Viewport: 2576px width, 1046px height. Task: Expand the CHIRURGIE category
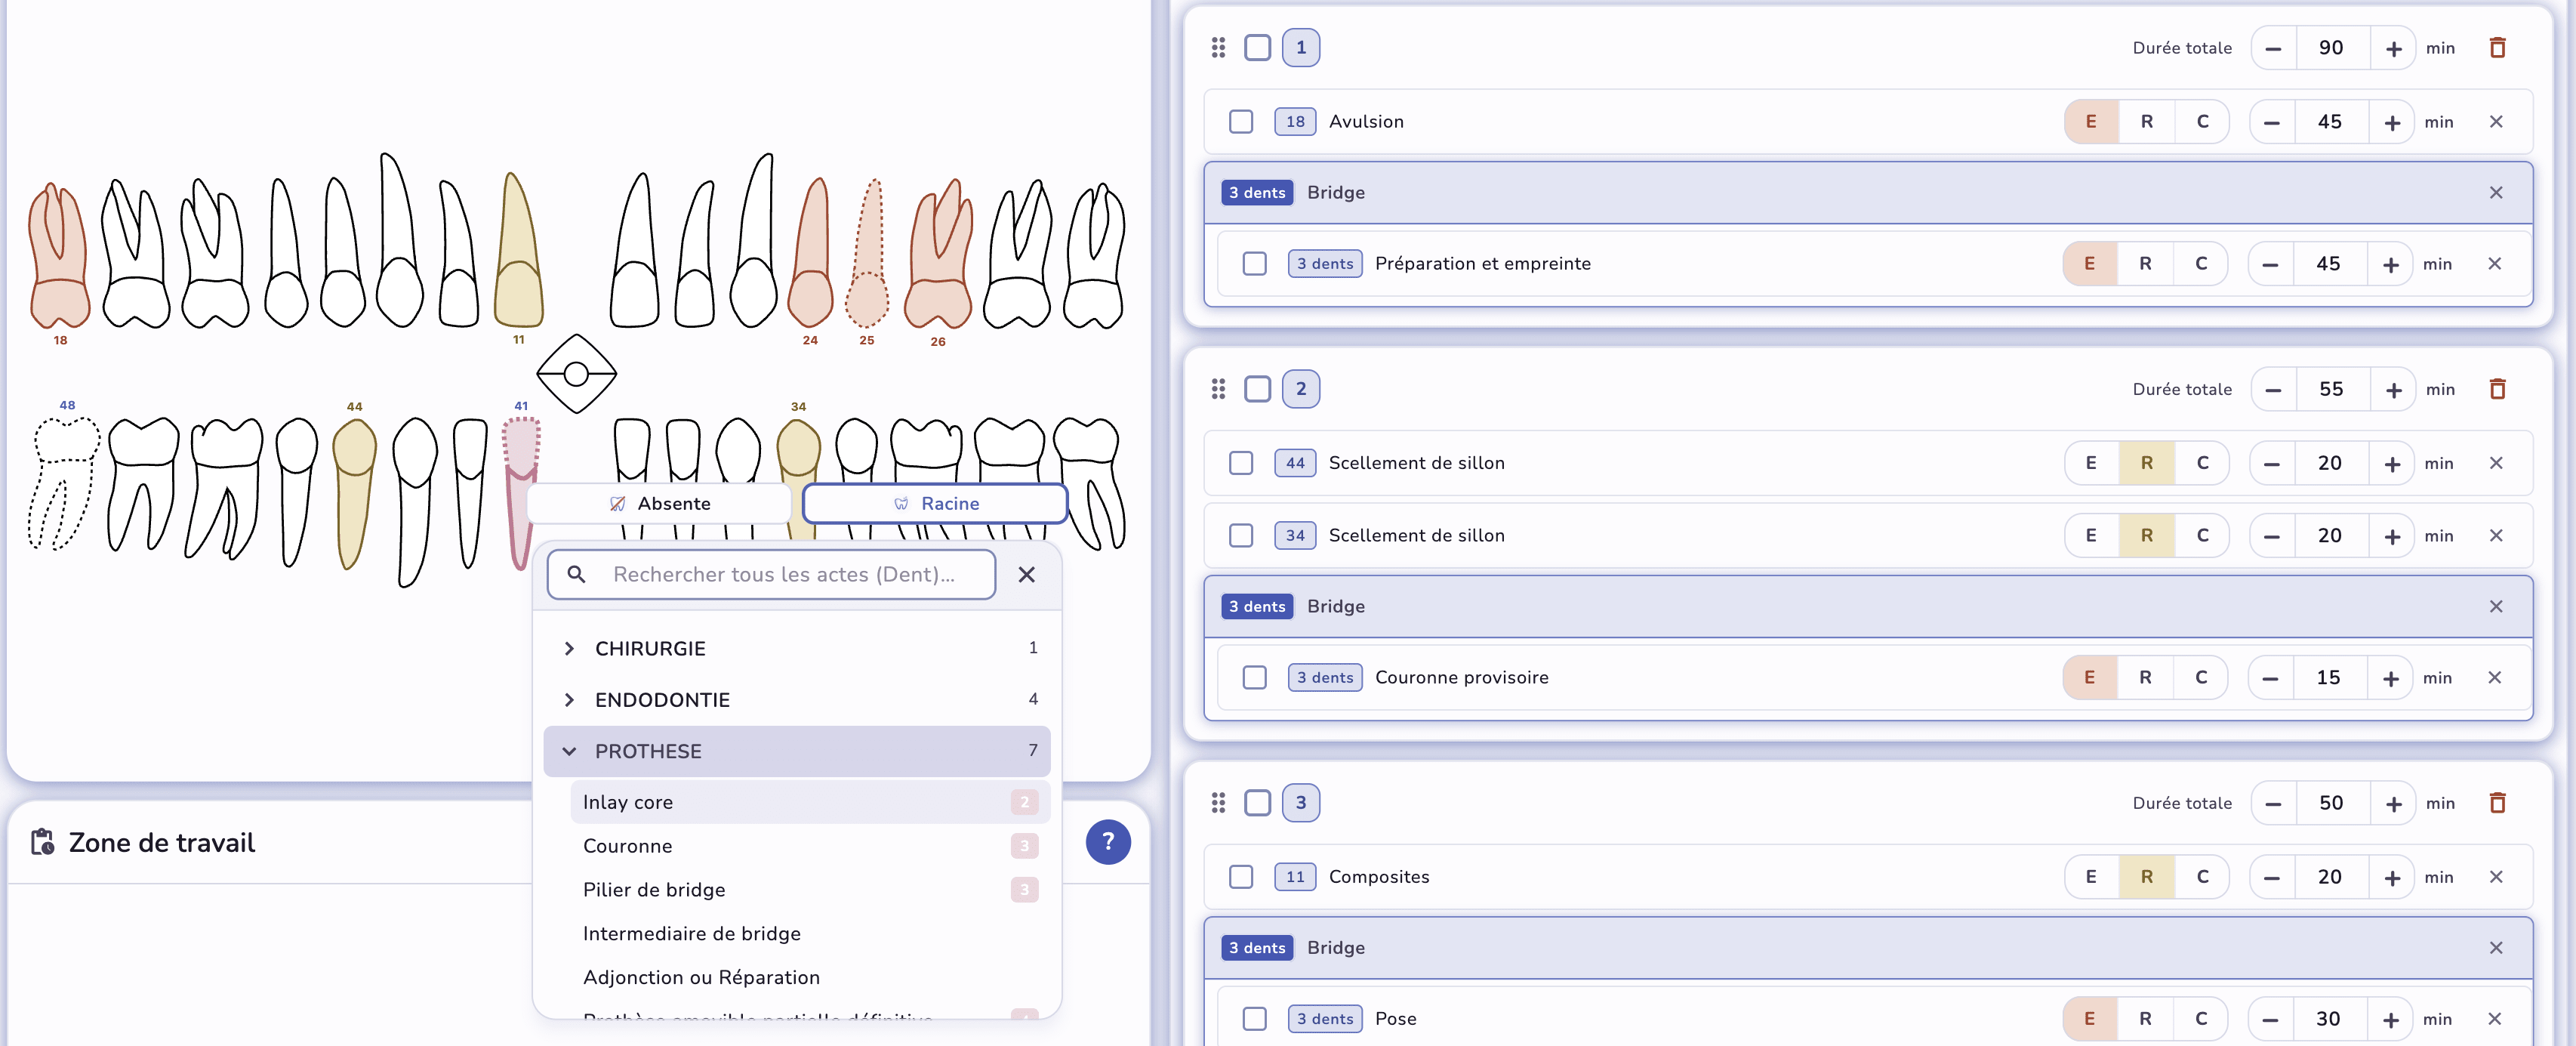pos(650,648)
